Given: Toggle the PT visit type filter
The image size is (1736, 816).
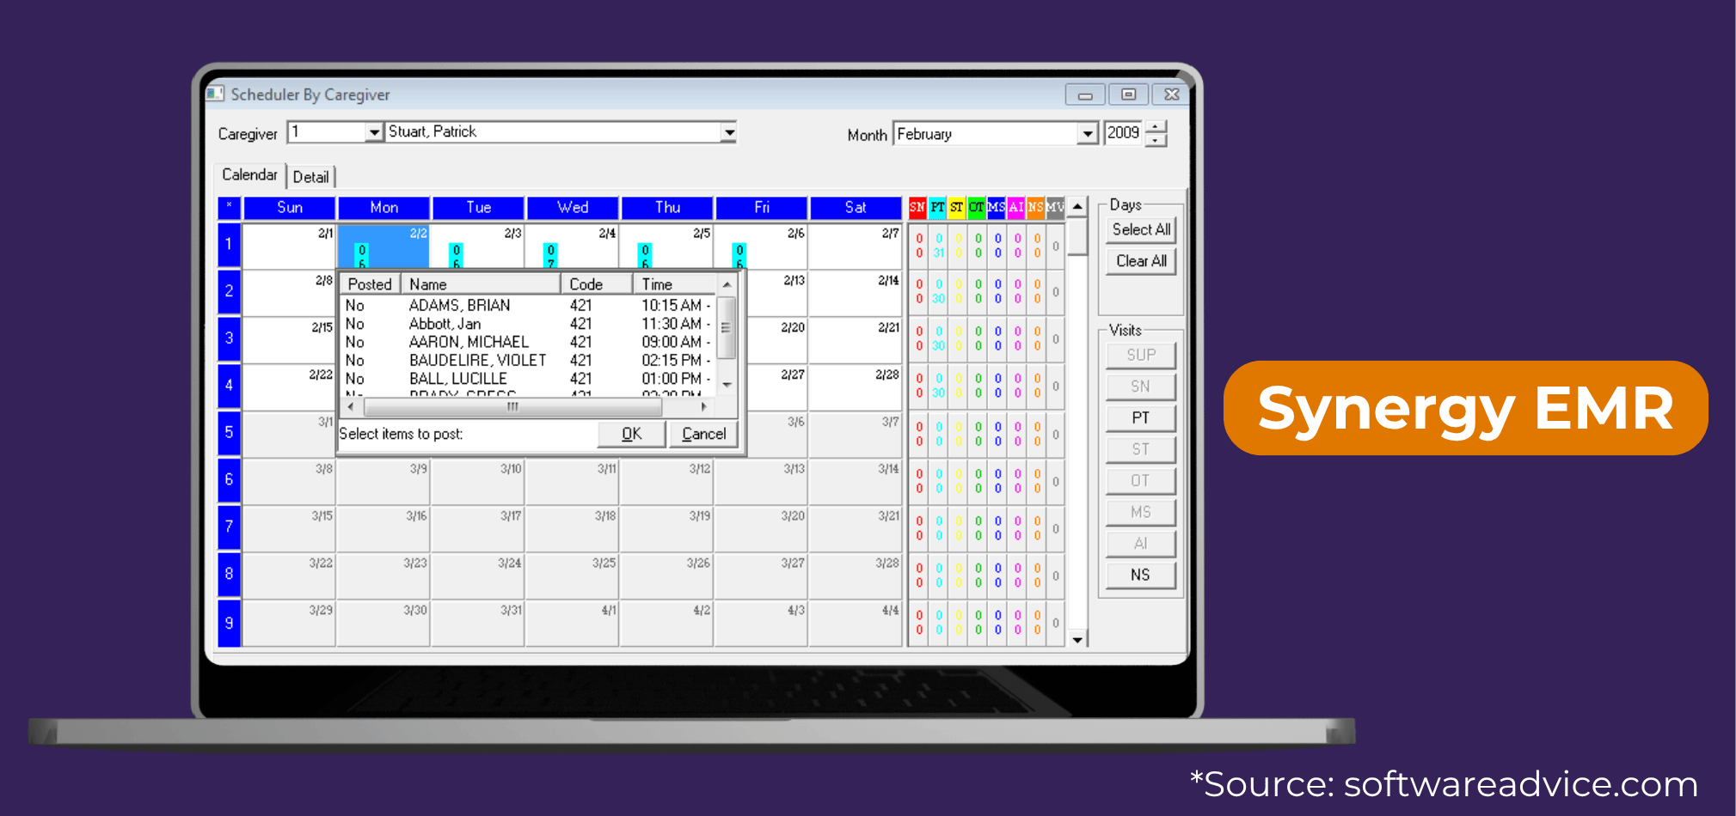Looking at the screenshot, I should [x=1139, y=417].
